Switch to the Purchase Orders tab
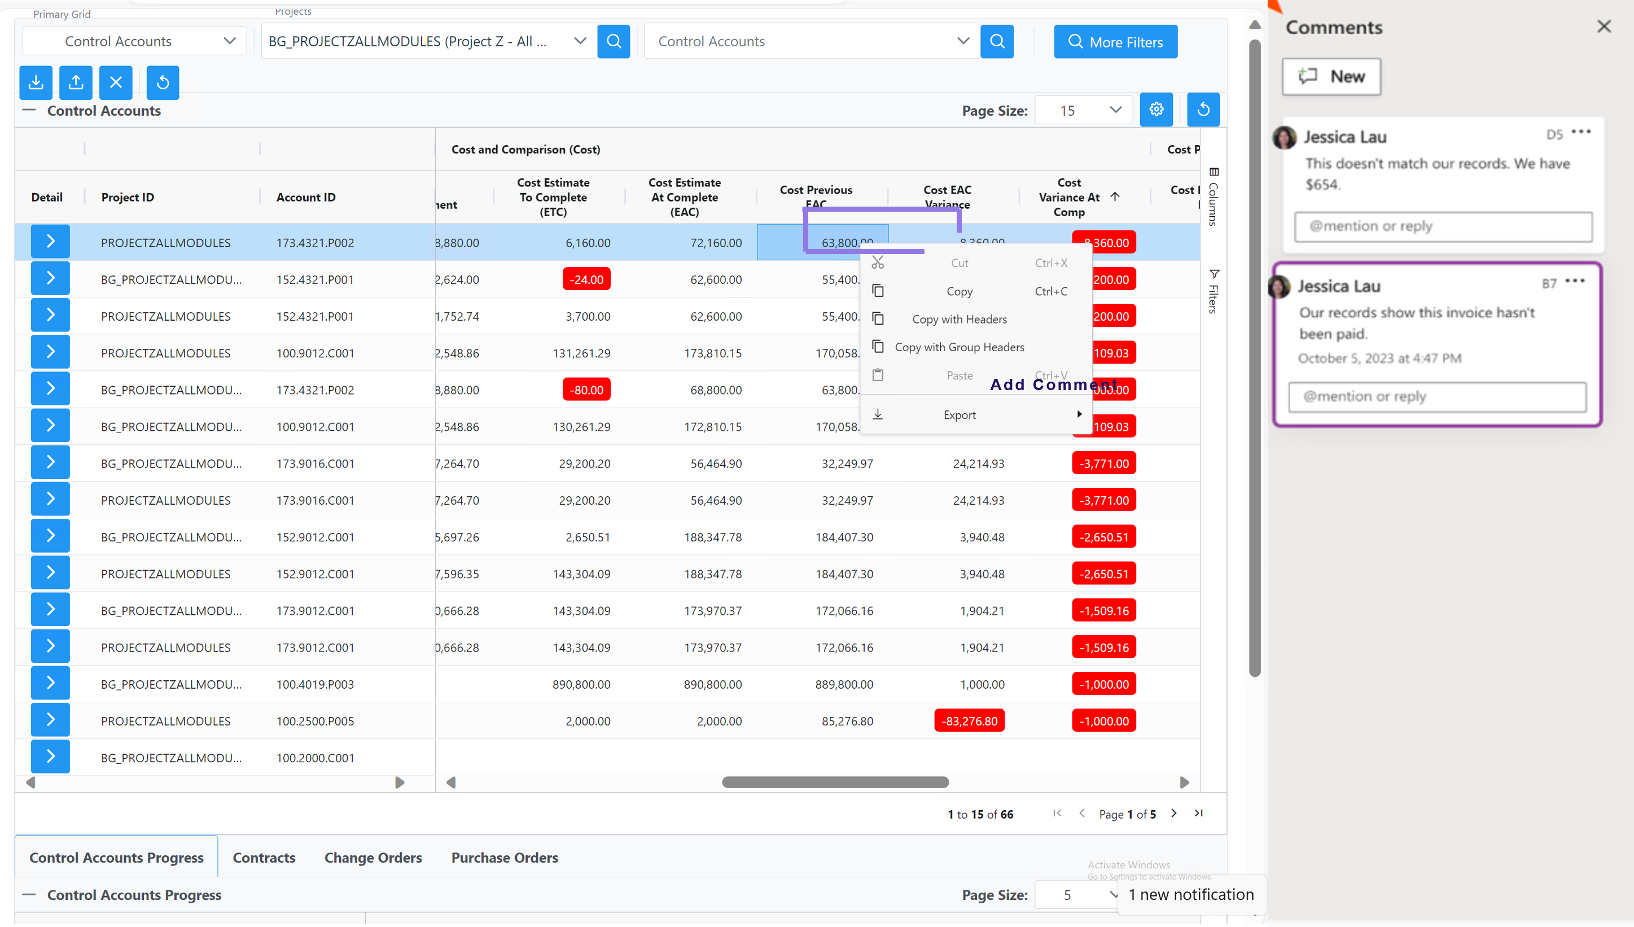Screen dimensions: 1634x927 pyautogui.click(x=504, y=857)
